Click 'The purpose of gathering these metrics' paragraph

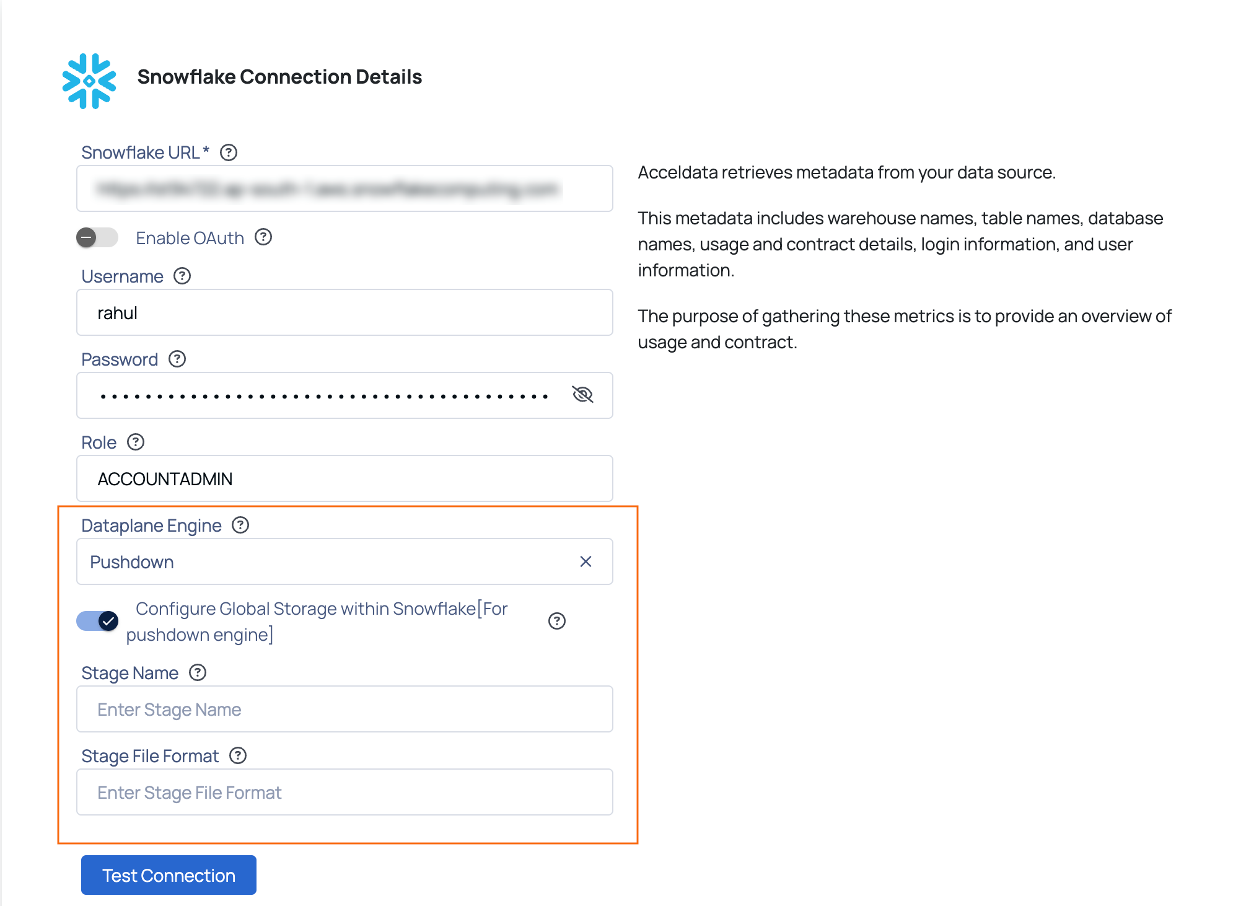[905, 329]
